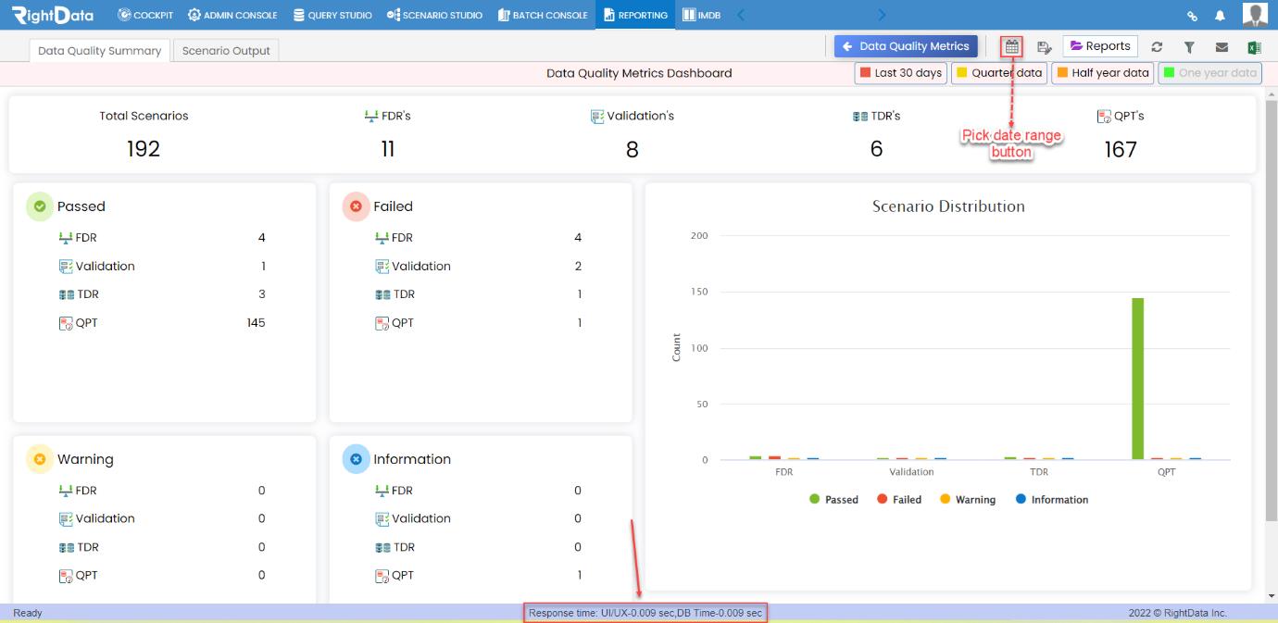Toggle Passed series in chart legend

[x=833, y=500]
